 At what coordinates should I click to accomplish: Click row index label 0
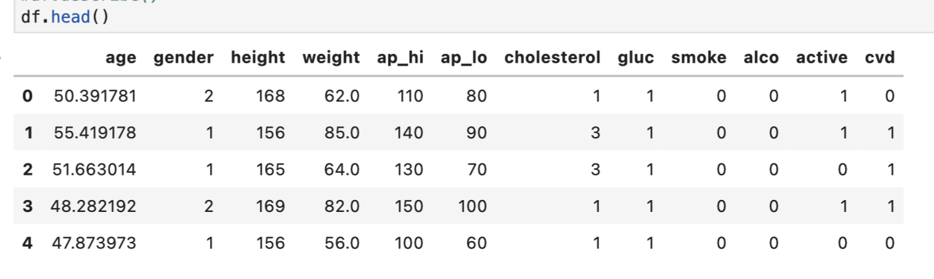tap(27, 96)
